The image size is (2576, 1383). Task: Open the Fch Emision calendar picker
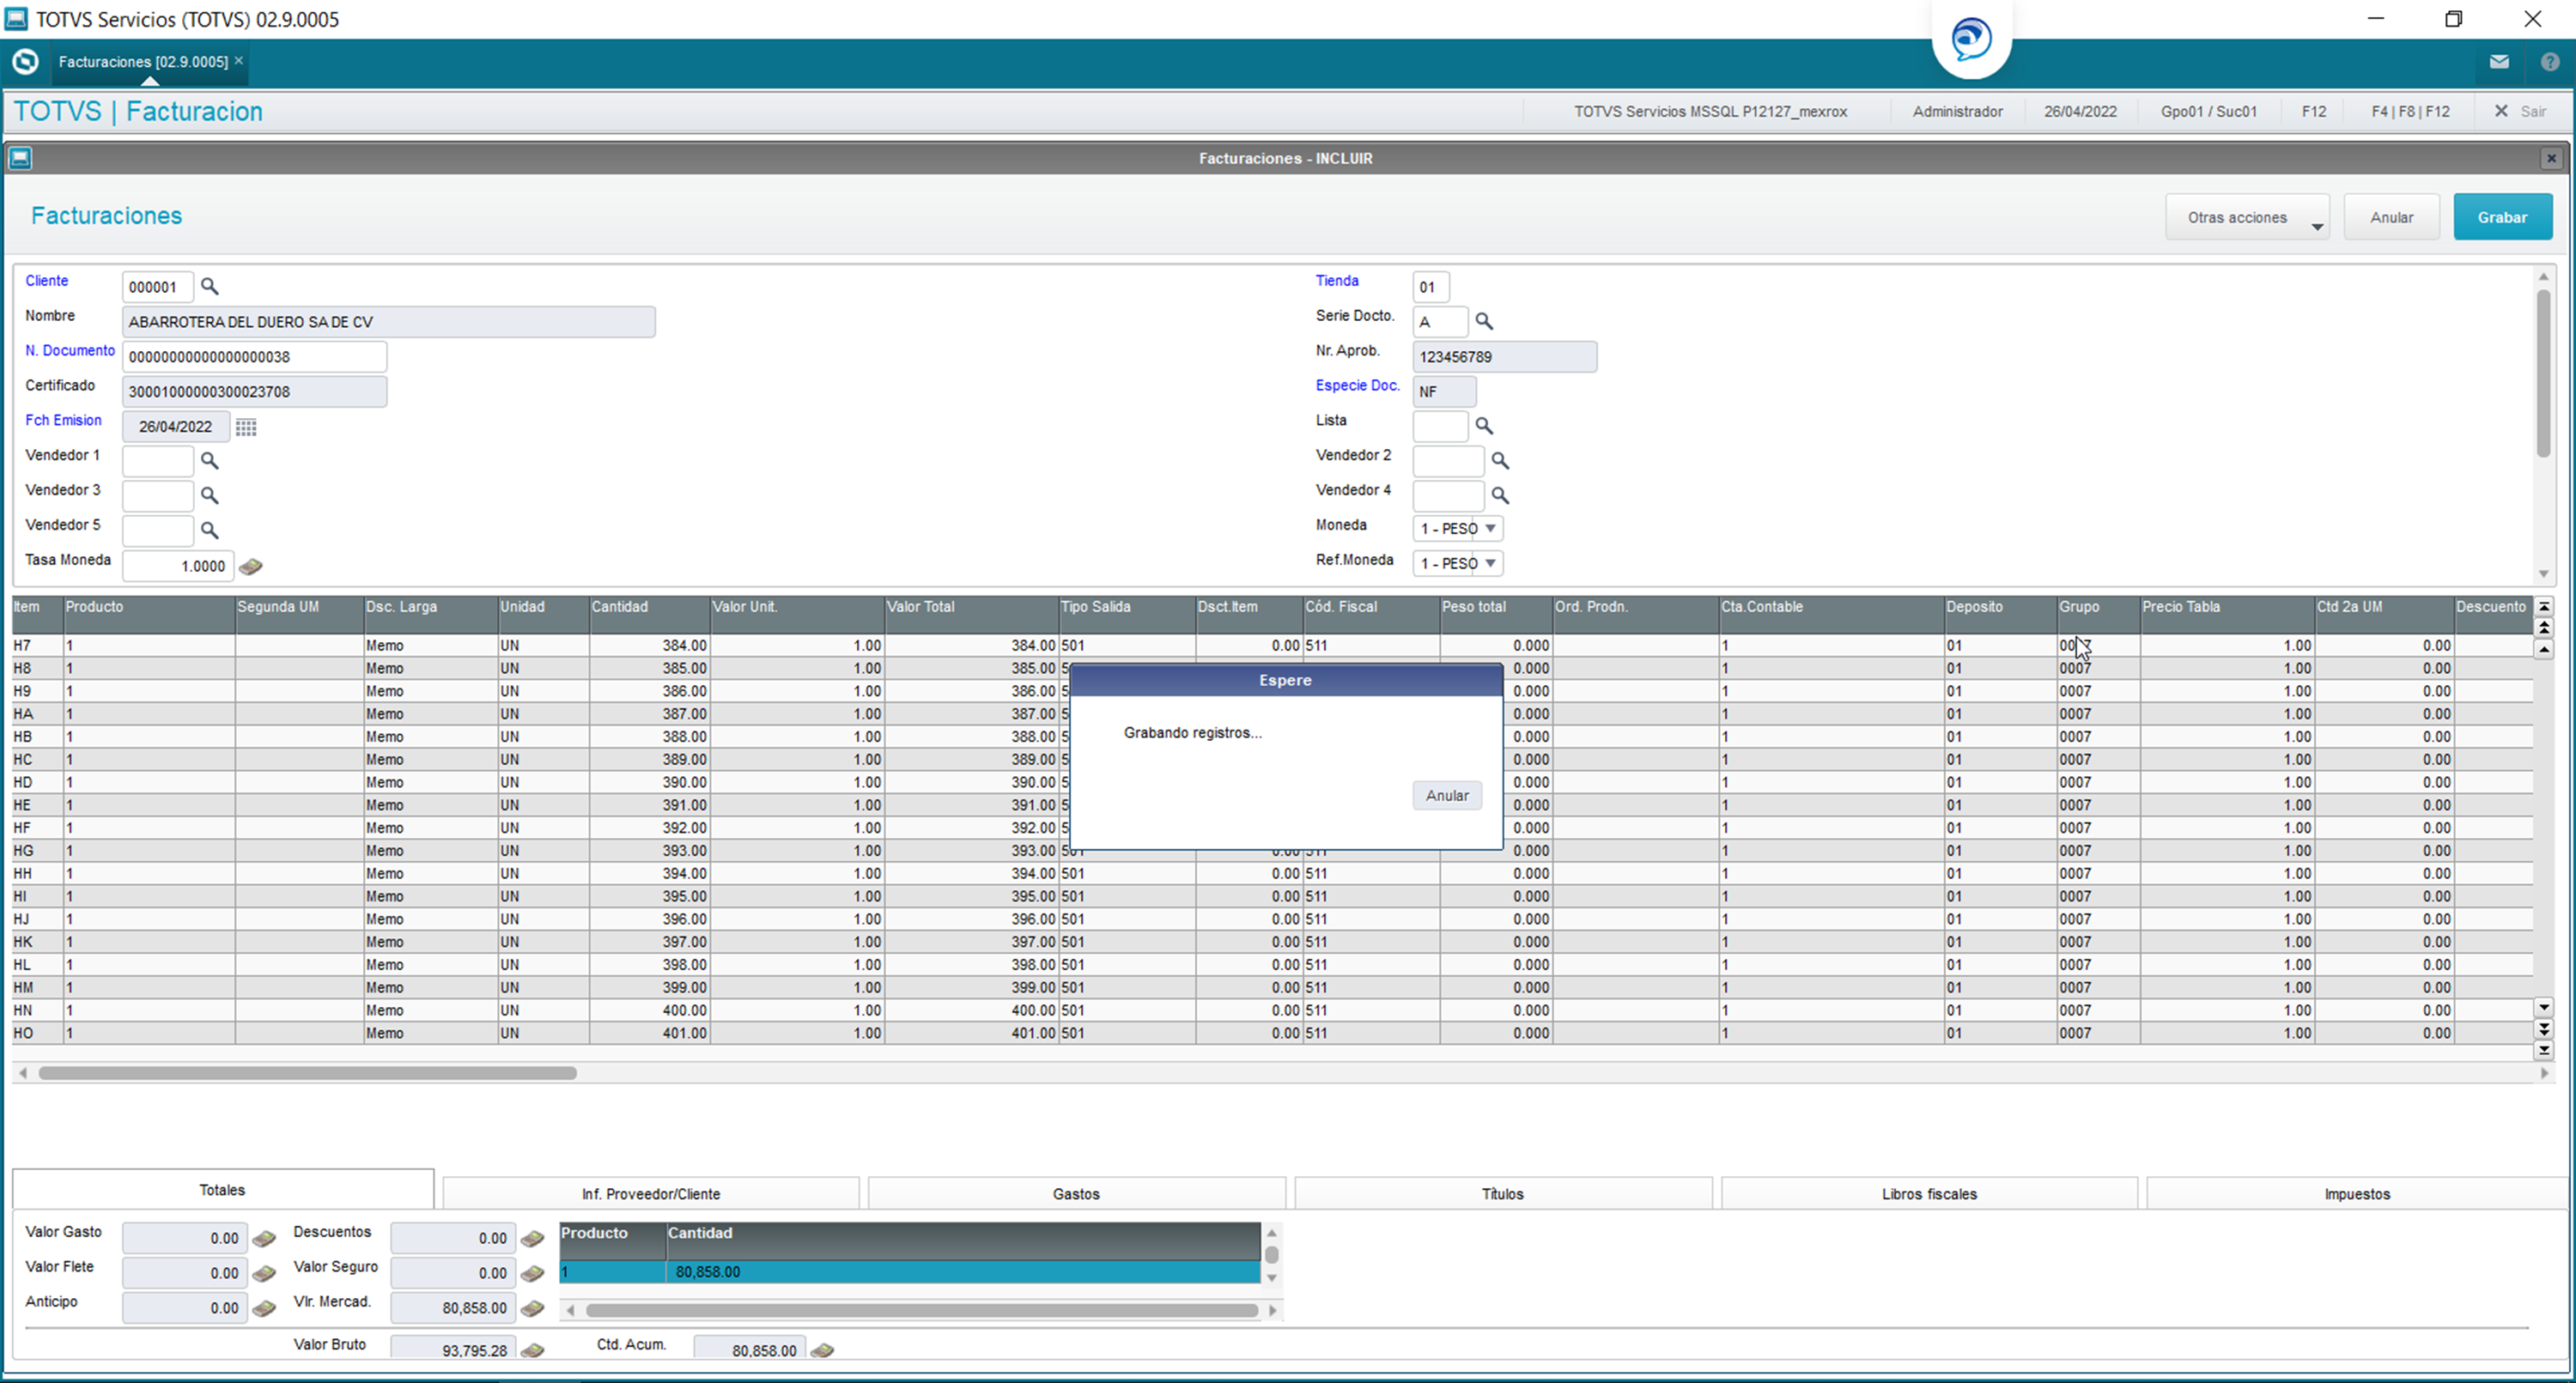pyautogui.click(x=246, y=427)
